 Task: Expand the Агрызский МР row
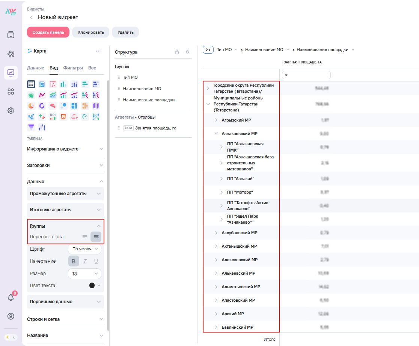tap(216, 120)
